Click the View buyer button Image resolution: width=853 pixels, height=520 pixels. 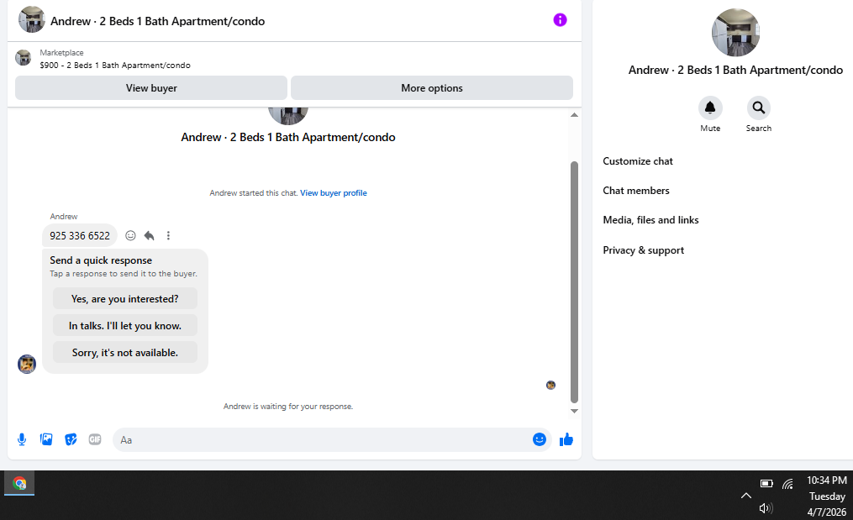(151, 88)
